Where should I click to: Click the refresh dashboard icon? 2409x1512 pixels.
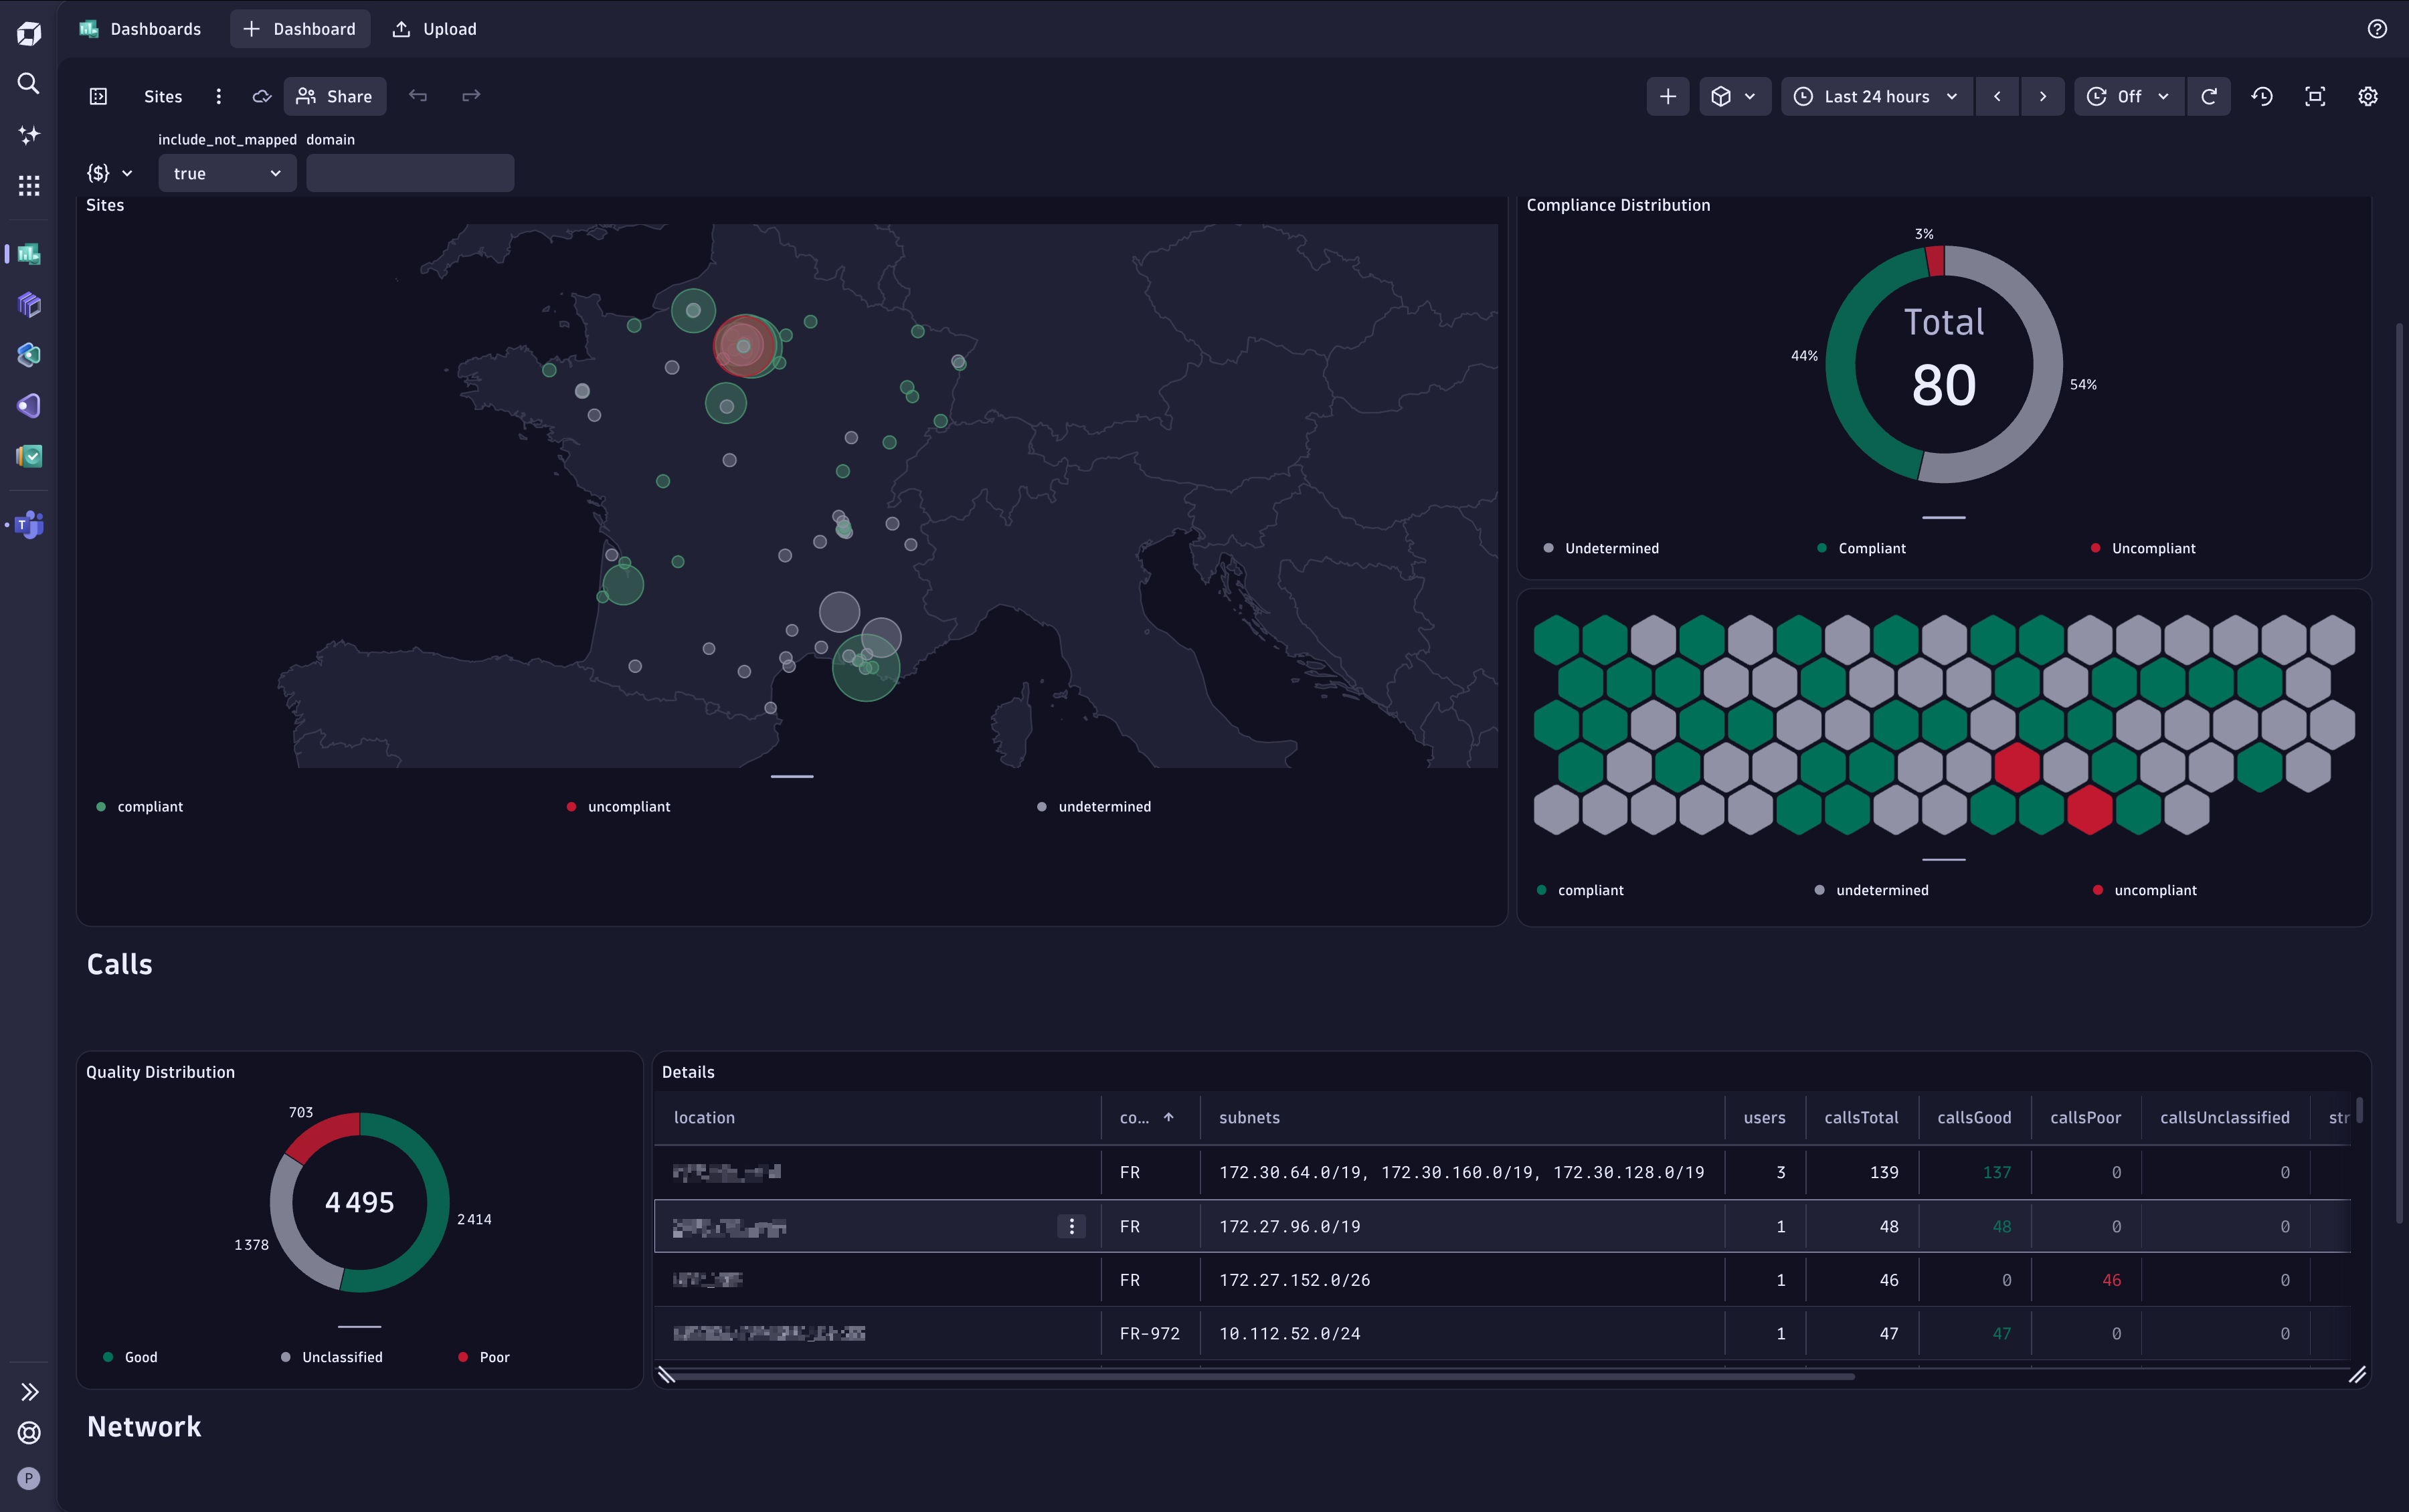2208,96
